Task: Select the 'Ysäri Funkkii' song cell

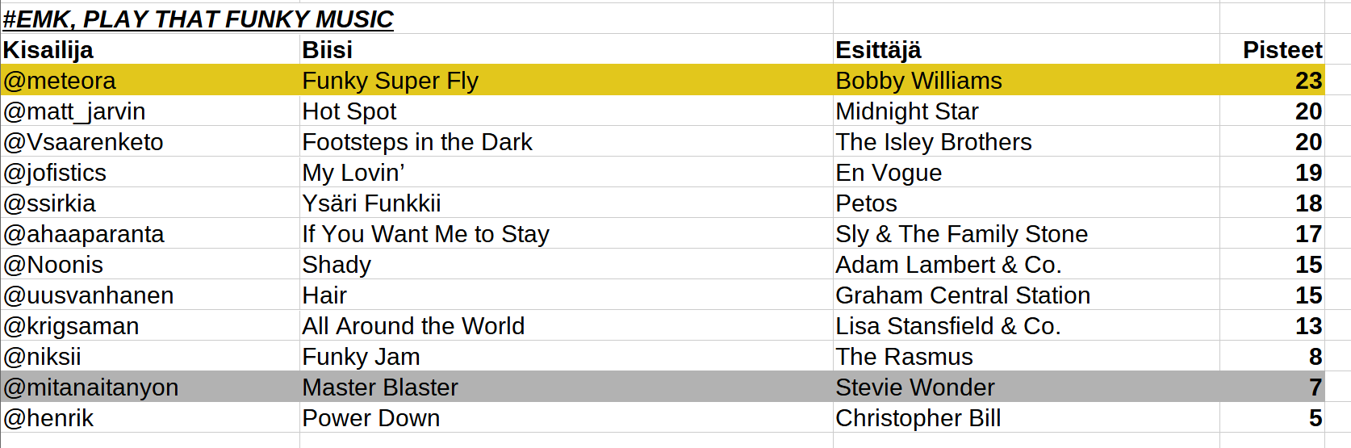Action: point(371,203)
